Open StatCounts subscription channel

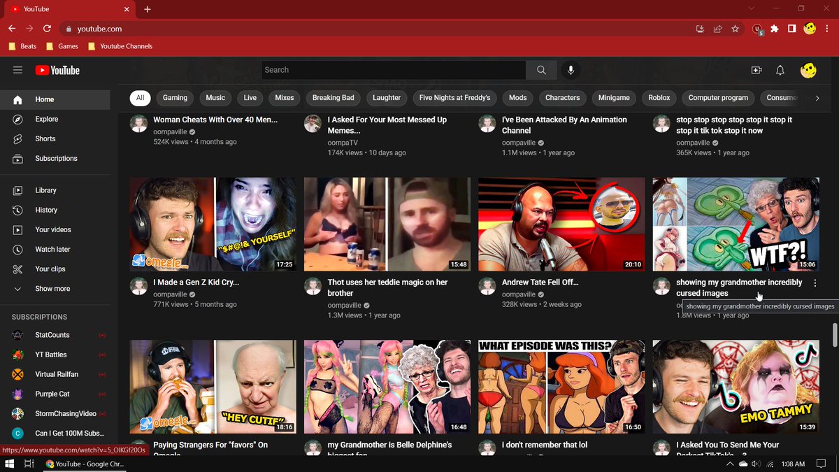[55, 335]
